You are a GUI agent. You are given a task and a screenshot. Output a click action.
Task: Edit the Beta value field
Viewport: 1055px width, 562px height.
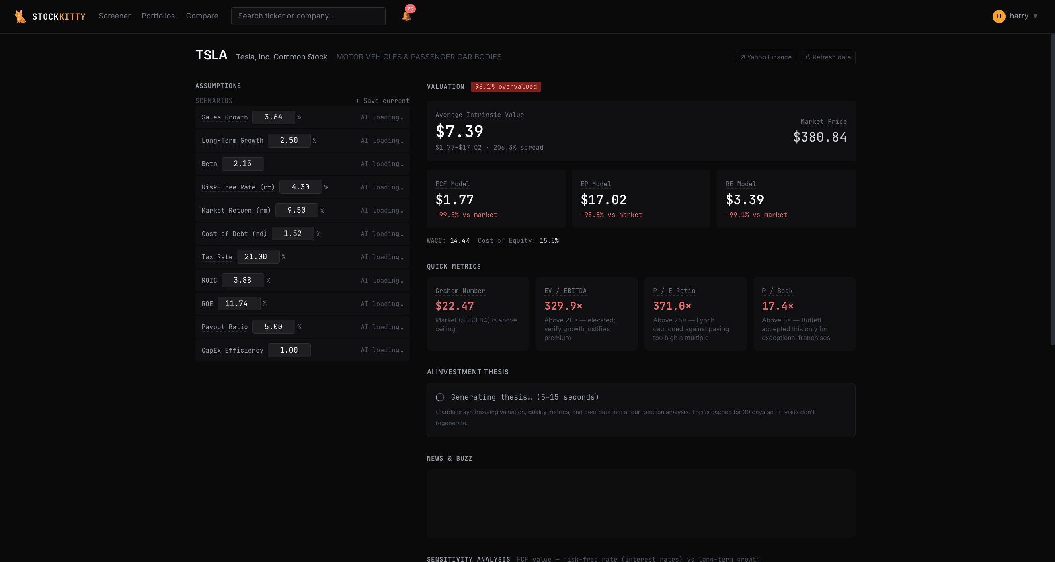[x=242, y=164]
